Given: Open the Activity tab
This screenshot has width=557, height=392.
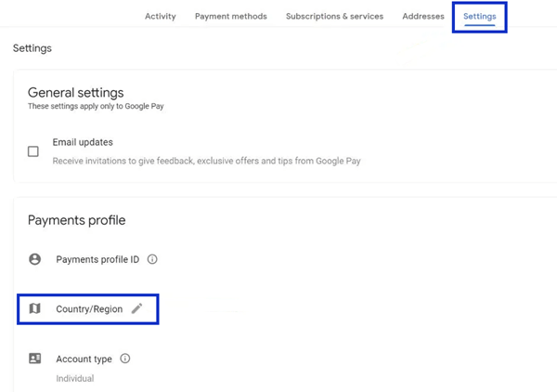Looking at the screenshot, I should coord(161,17).
